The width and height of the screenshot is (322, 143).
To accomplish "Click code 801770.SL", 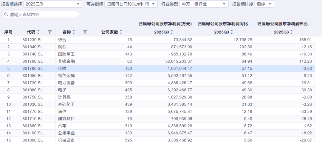I will 33,112.
